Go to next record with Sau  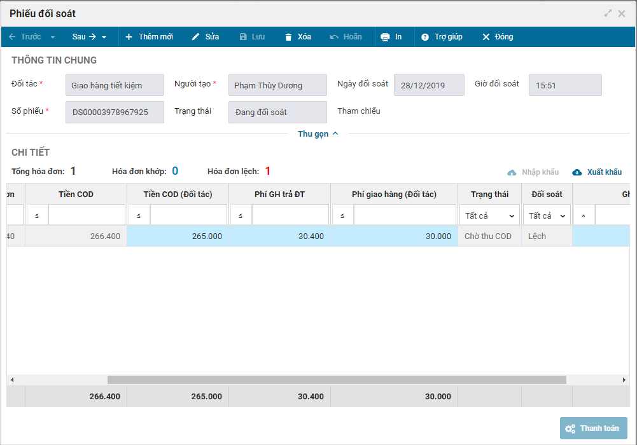click(x=84, y=37)
